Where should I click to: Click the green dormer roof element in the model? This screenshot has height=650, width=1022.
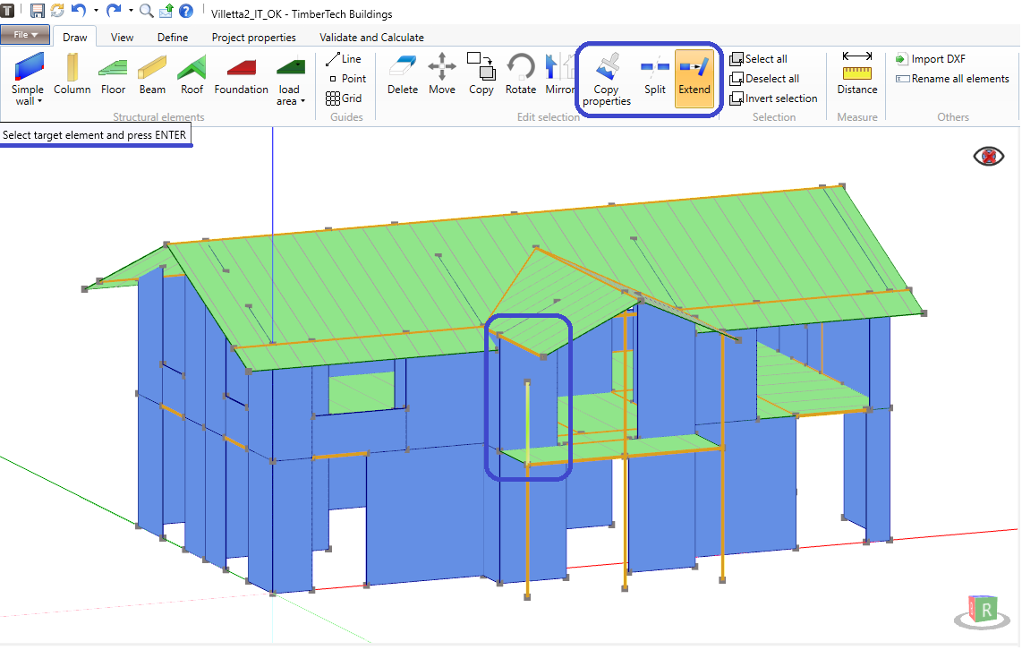[560, 294]
